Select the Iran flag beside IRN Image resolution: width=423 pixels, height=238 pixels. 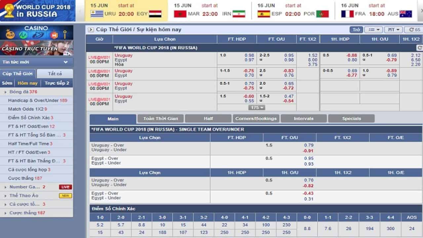[x=239, y=14]
